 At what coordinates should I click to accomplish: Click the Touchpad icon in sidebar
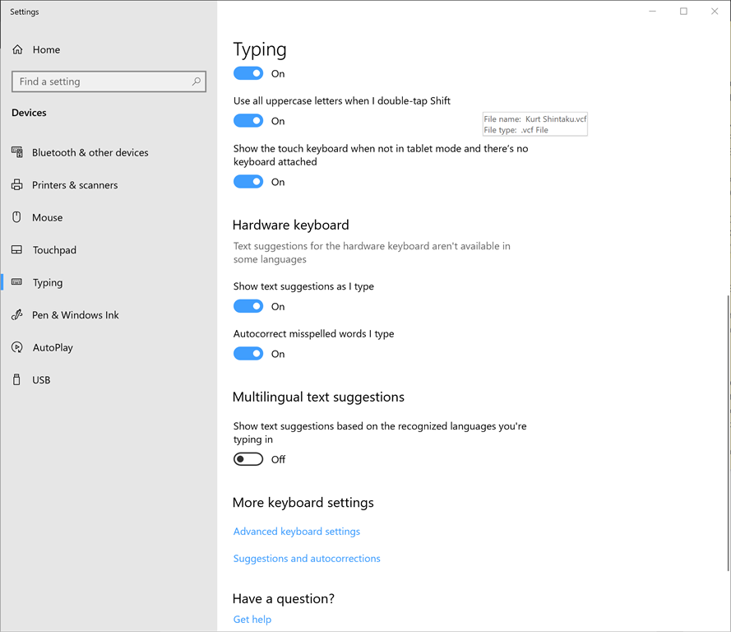point(17,250)
